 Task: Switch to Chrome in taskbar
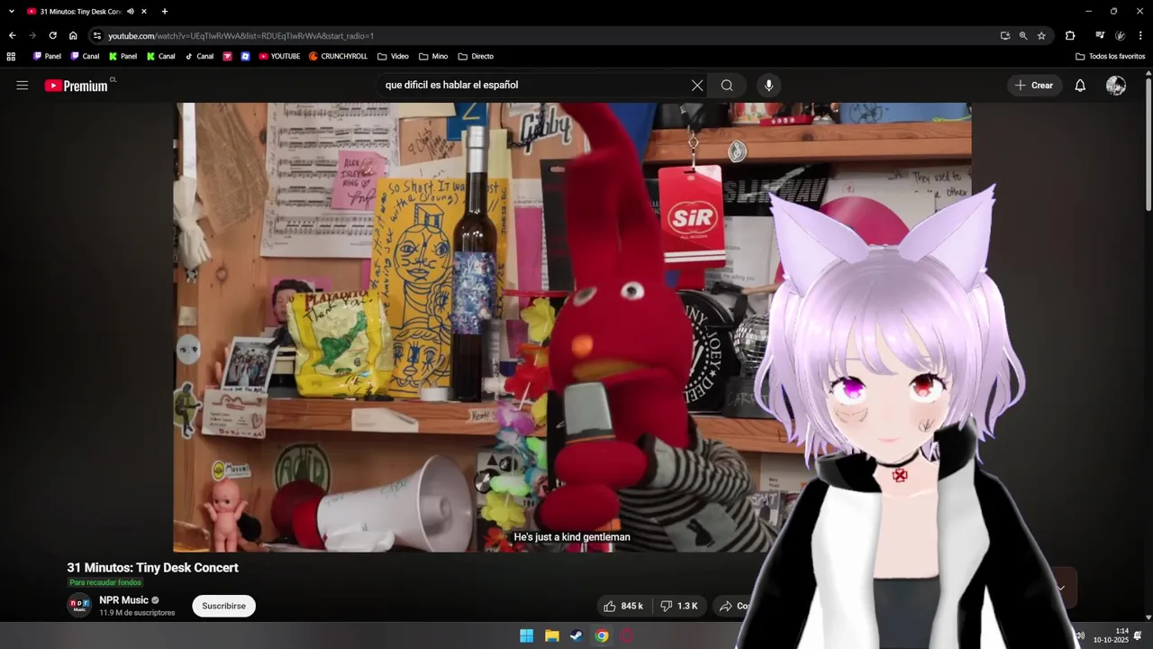point(602,635)
